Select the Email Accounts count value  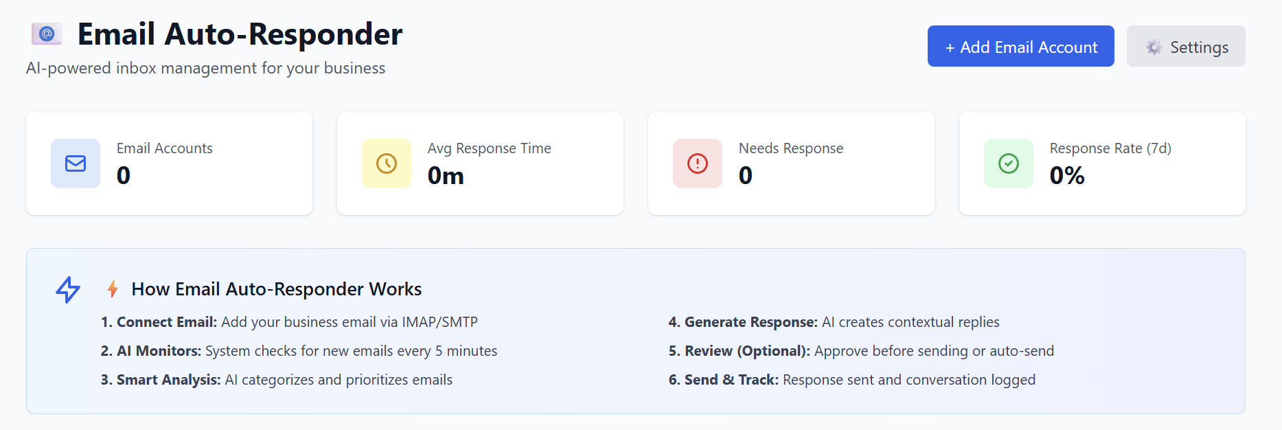(124, 176)
